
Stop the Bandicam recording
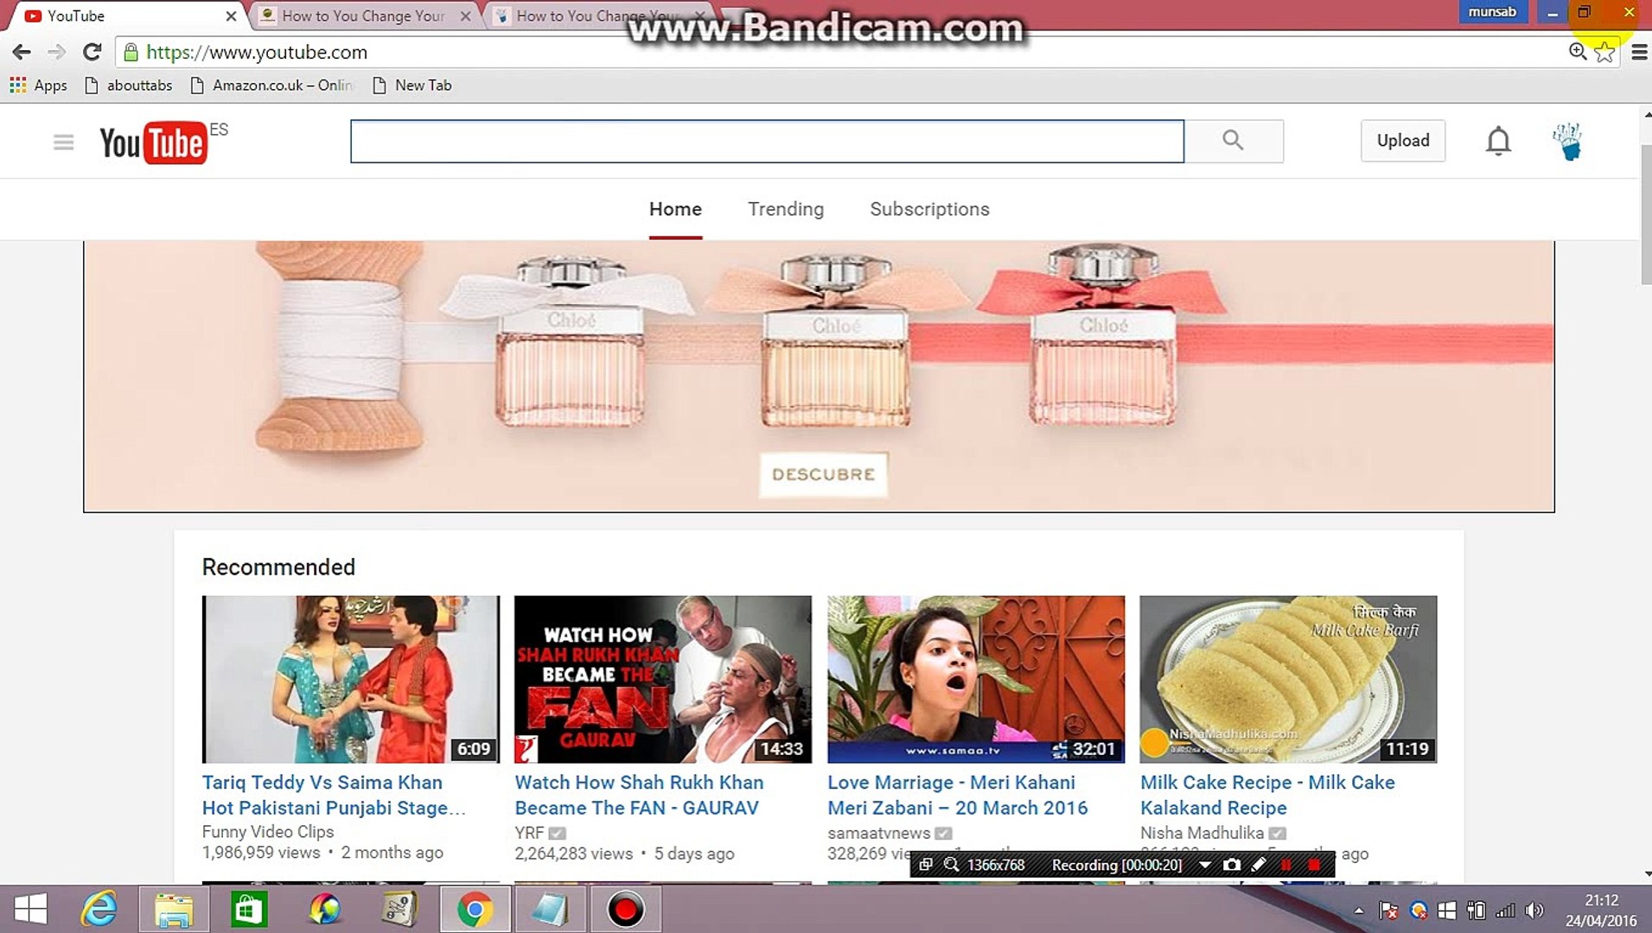tap(1314, 865)
